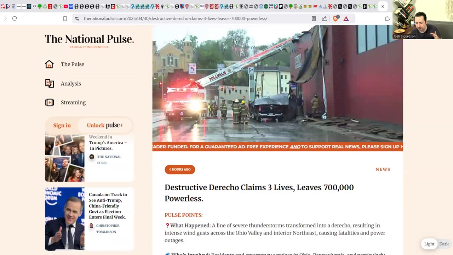Image resolution: width=453 pixels, height=255 pixels.
Task: Open Canada on Track article title
Action: click(108, 206)
